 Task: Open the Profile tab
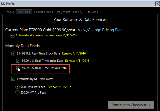[x=9, y=12]
